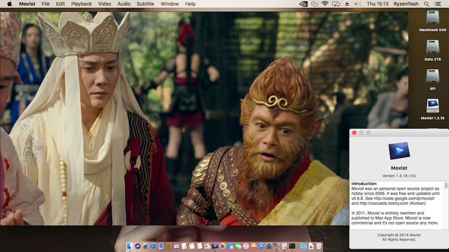Click the Movist icon in the Dock
Viewport: 449px width, 252px height.
tap(215, 246)
